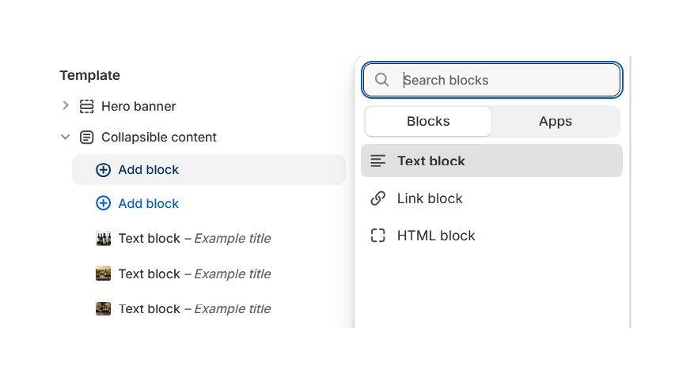The height and width of the screenshot is (389, 694).
Task: Switch to the Apps tab
Action: tap(556, 121)
